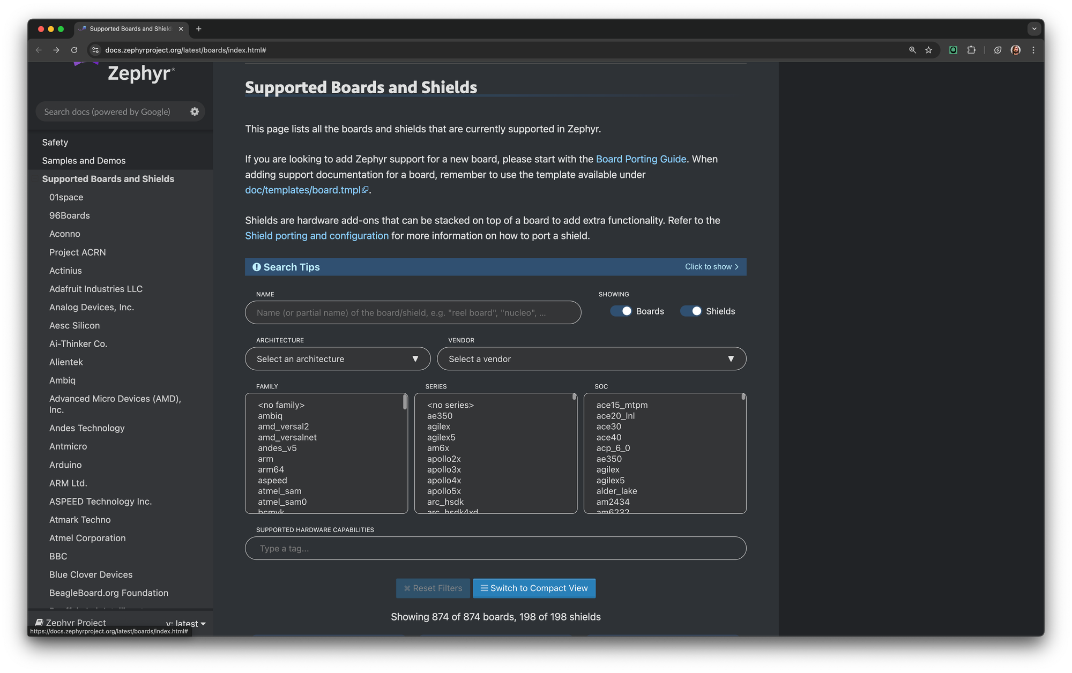Click the page reload icon
Image resolution: width=1072 pixels, height=673 pixels.
(74, 50)
